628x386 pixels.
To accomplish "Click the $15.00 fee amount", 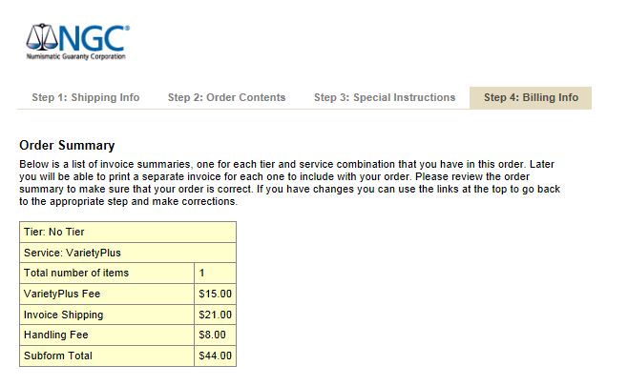I will 215,294.
